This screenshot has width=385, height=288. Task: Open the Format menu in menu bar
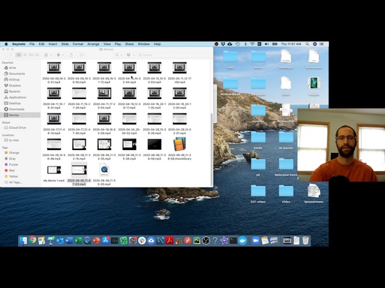click(x=78, y=44)
